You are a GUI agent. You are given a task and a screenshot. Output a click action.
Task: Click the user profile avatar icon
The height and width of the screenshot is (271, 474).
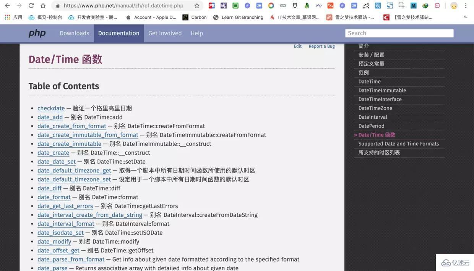tap(454, 6)
